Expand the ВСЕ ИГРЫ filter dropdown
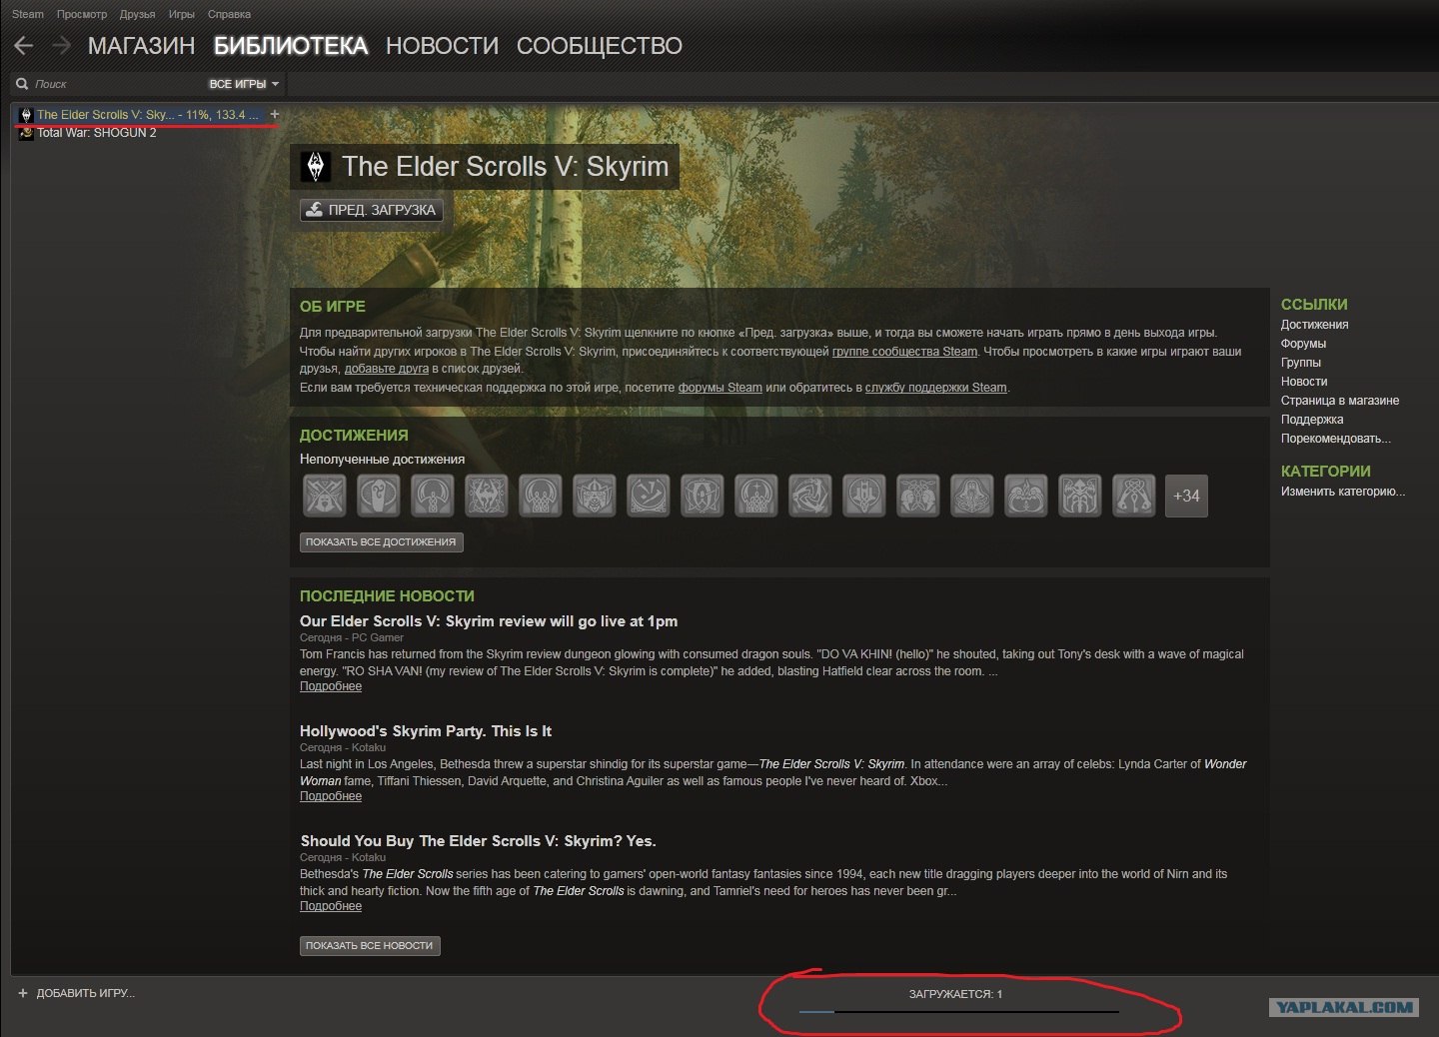Image resolution: width=1439 pixels, height=1037 pixels. (x=244, y=84)
